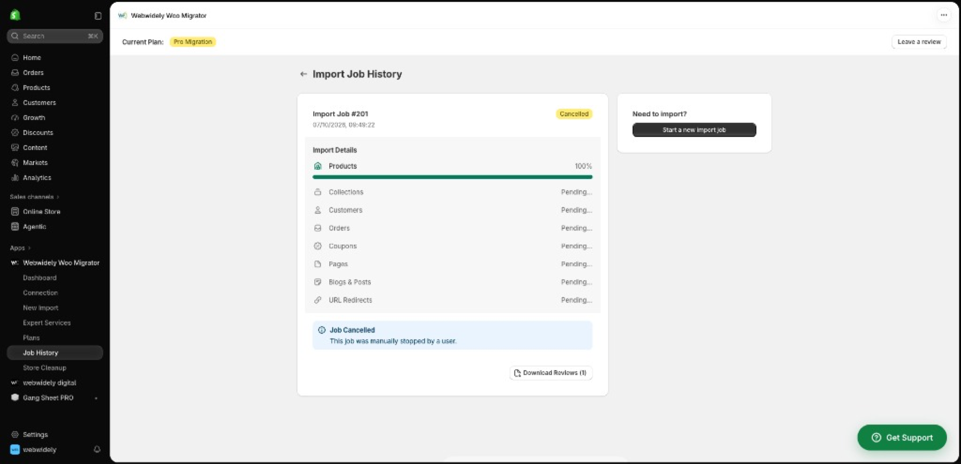961x464 pixels.
Task: Click the Customers import row icon
Action: tap(318, 210)
